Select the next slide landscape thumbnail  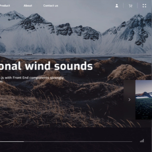coord(144,100)
